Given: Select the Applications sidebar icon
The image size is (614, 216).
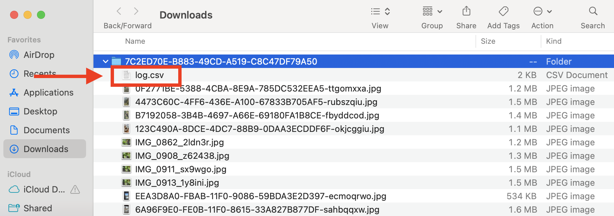Looking at the screenshot, I should click(14, 92).
